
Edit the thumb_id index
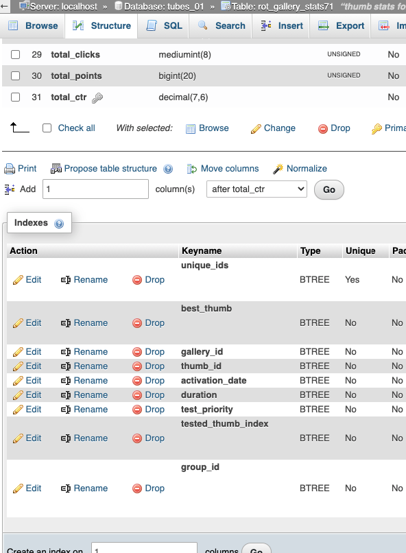point(27,366)
